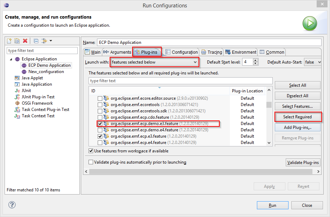Click feature icon of ecoretools.sdk row
The image size is (330, 217).
click(x=106, y=111)
